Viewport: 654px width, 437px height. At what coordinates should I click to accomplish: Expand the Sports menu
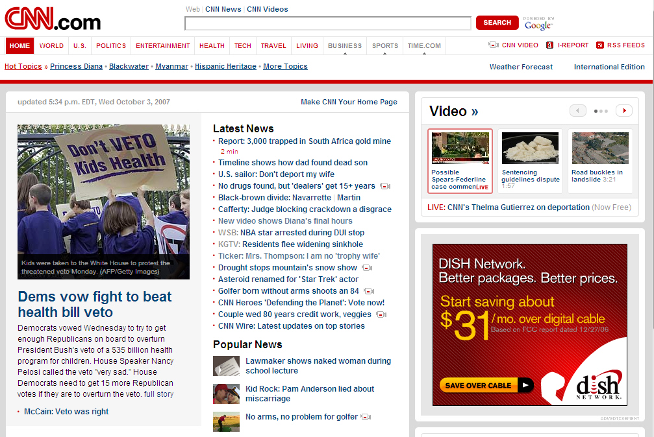[x=385, y=46]
